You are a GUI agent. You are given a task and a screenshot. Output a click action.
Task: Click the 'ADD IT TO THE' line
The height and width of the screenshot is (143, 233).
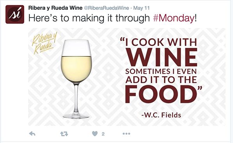161,80
